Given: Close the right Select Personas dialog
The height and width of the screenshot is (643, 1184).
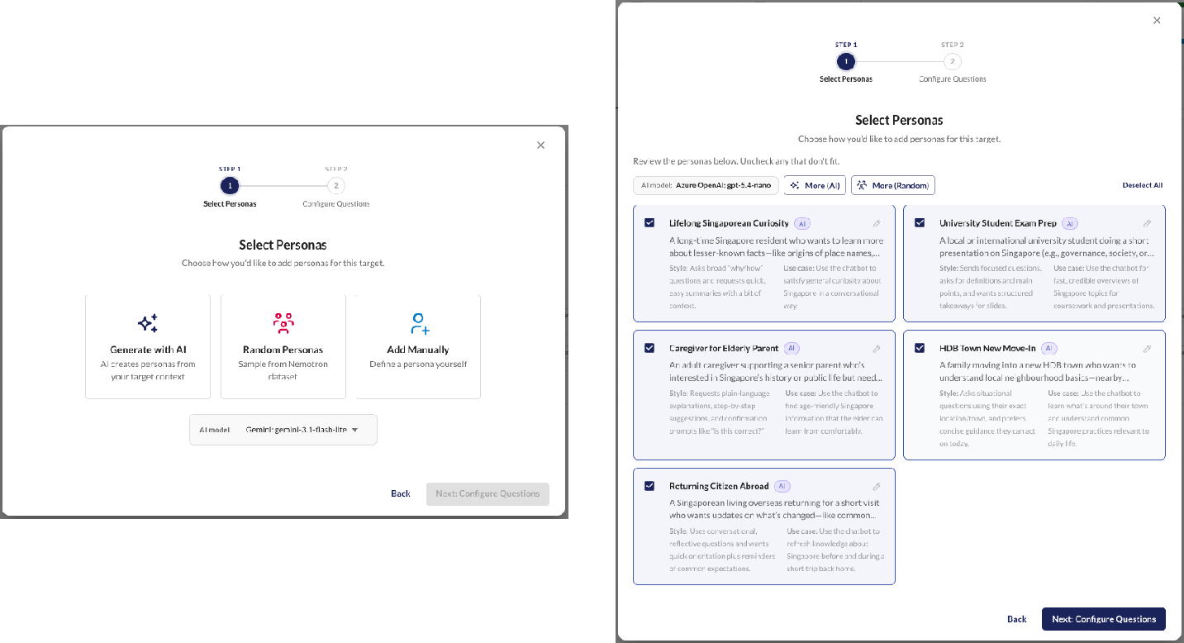Looking at the screenshot, I should coord(1157,20).
